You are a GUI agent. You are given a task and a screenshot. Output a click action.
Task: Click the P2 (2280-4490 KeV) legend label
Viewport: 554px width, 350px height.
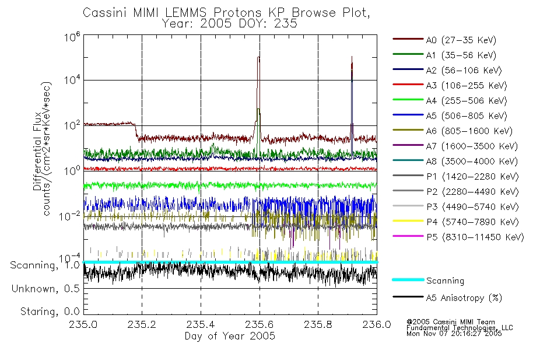tap(472, 192)
